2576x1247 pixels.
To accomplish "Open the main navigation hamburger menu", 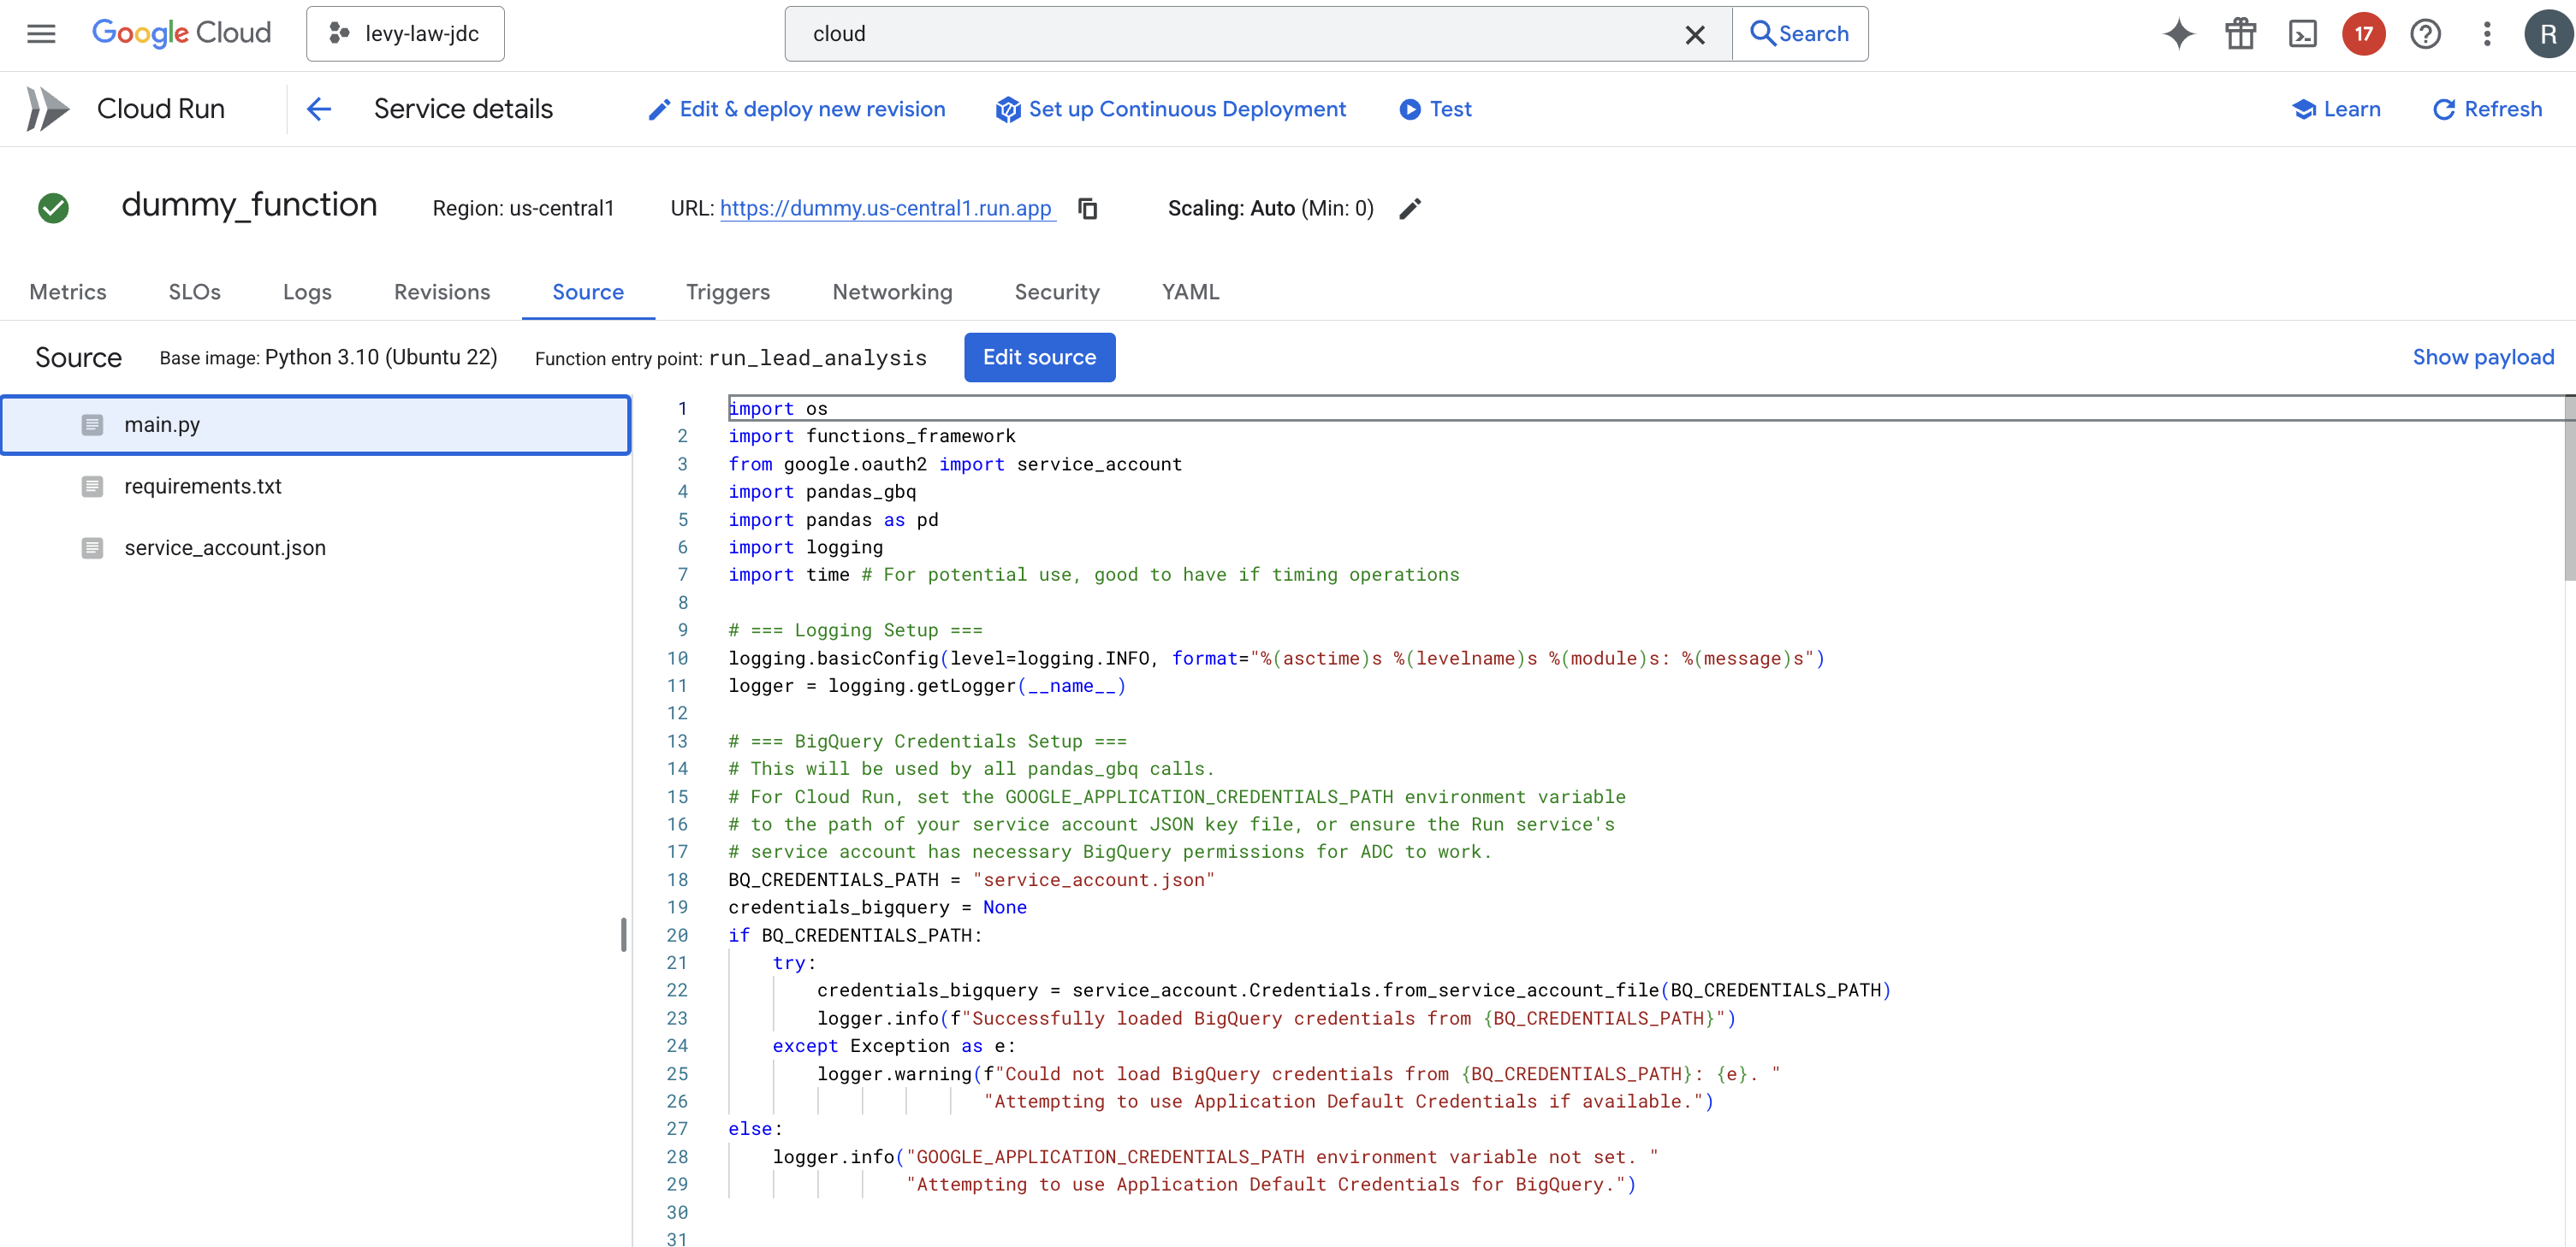I will pyautogui.click(x=41, y=34).
